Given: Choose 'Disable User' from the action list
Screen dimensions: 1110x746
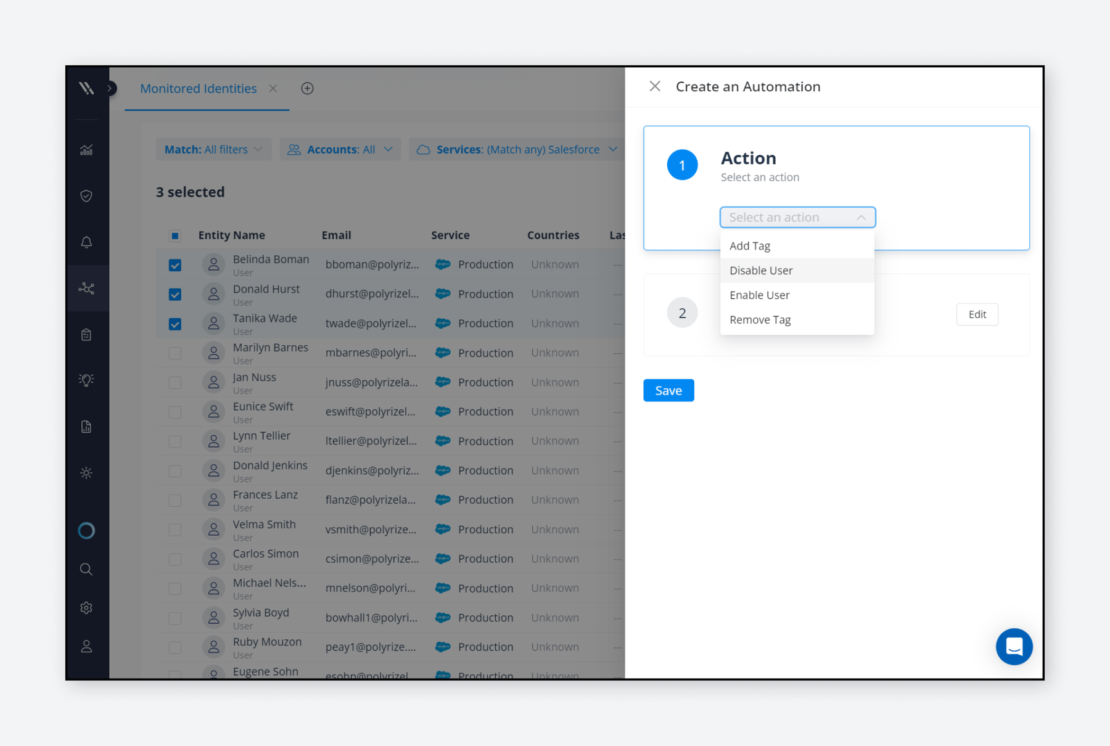Looking at the screenshot, I should 761,270.
